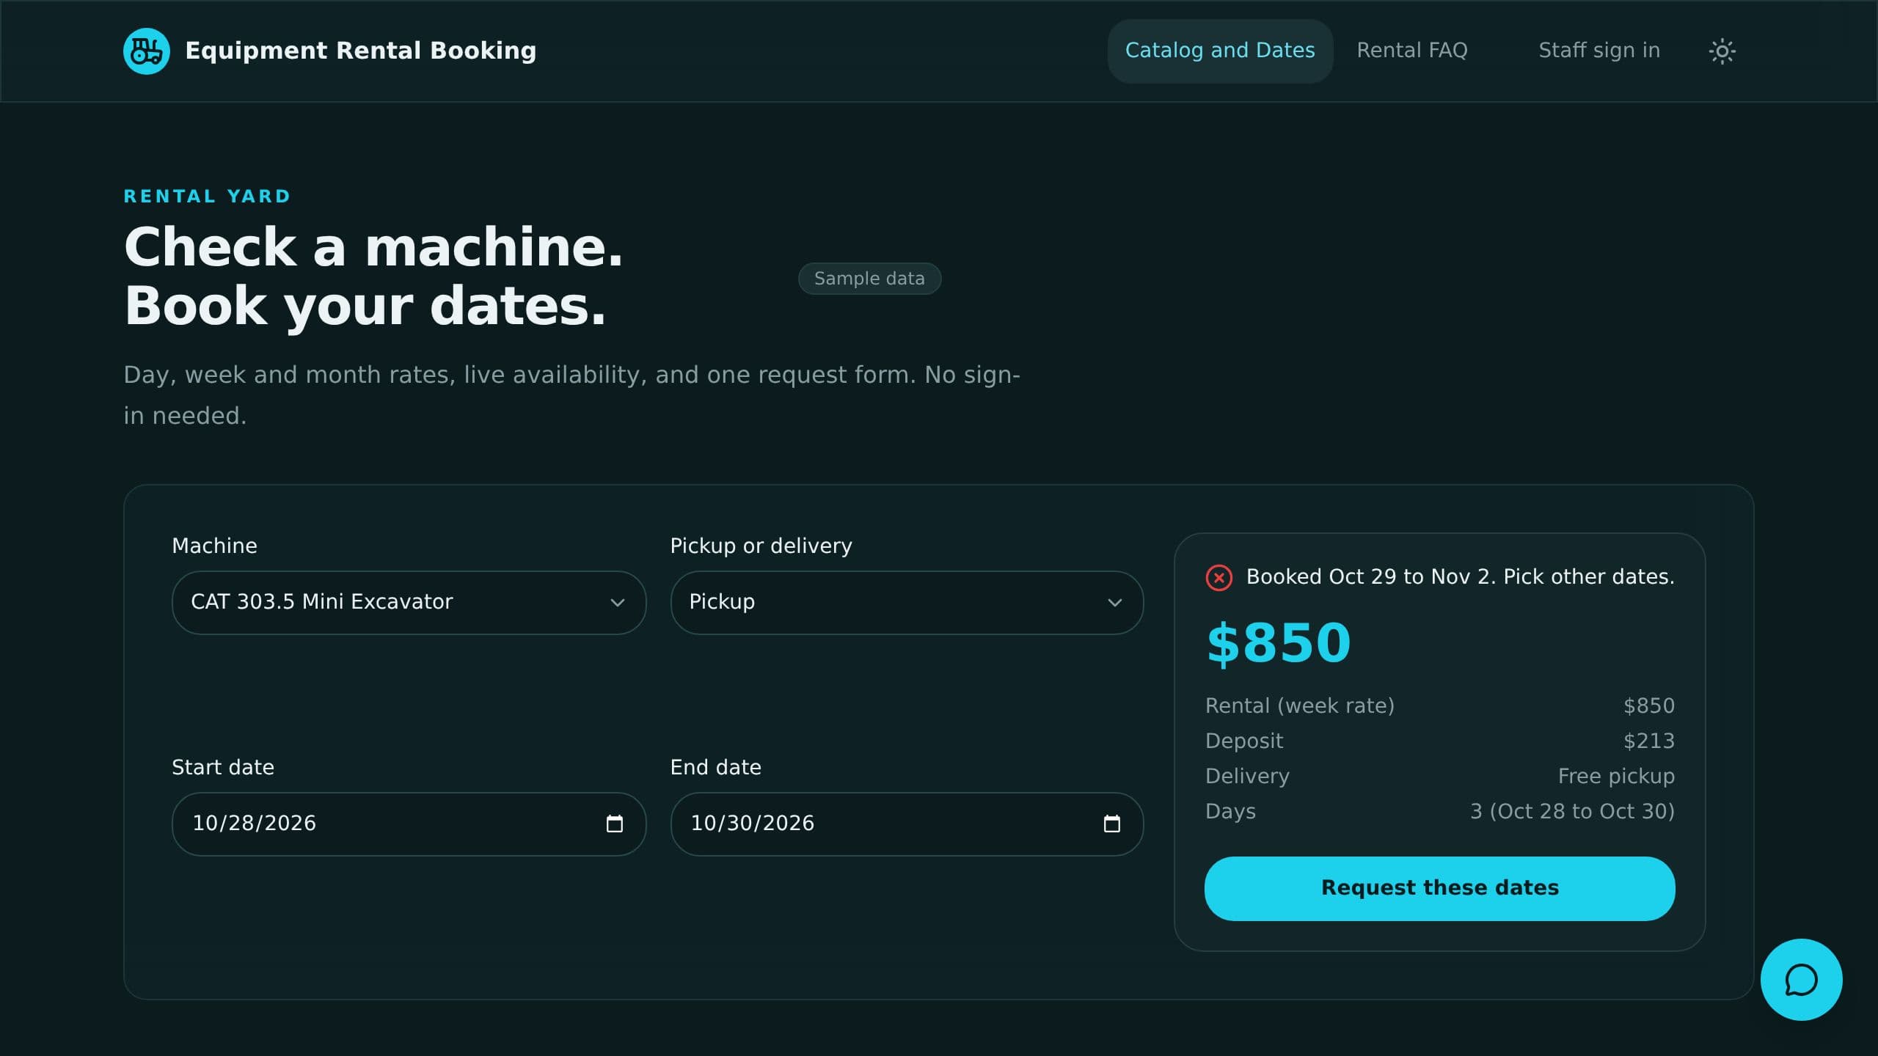The height and width of the screenshot is (1056, 1878).
Task: Click the tractor logo icon
Action: click(x=147, y=51)
